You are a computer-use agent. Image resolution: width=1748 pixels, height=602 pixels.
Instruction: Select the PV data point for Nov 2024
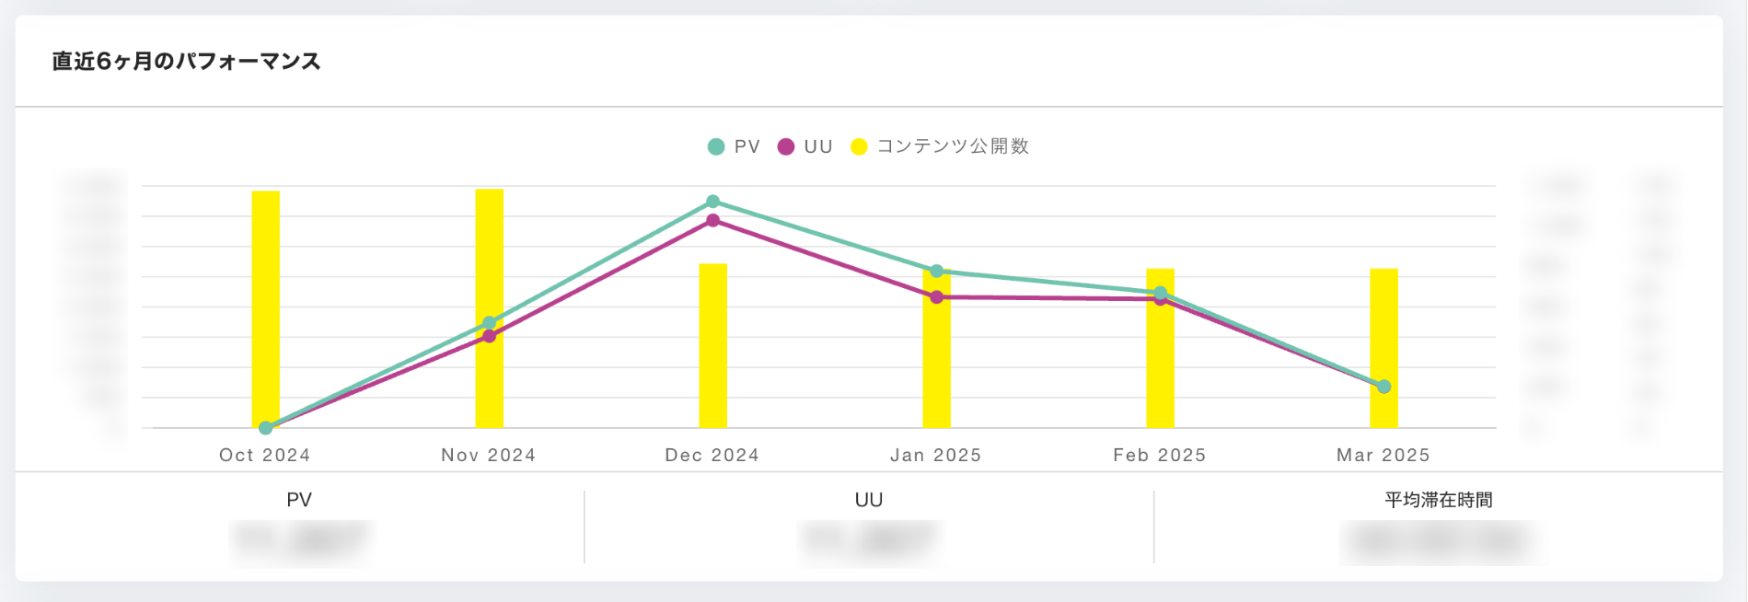(490, 323)
